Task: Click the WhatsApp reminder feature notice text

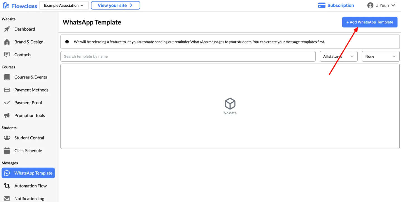Action: tap(199, 42)
